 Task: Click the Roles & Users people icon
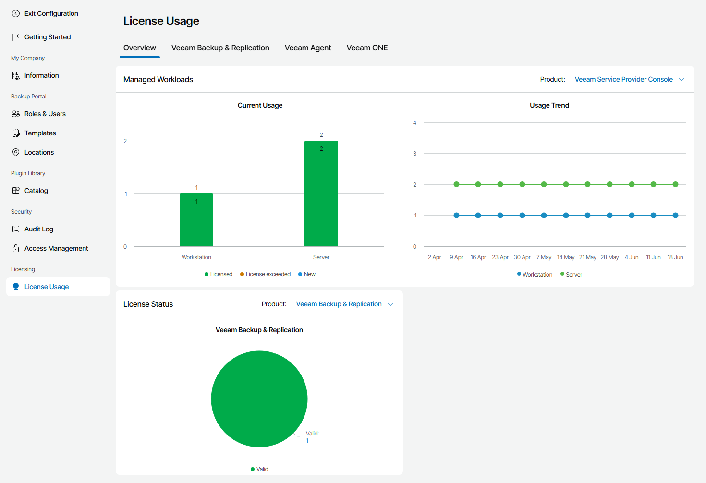point(16,114)
